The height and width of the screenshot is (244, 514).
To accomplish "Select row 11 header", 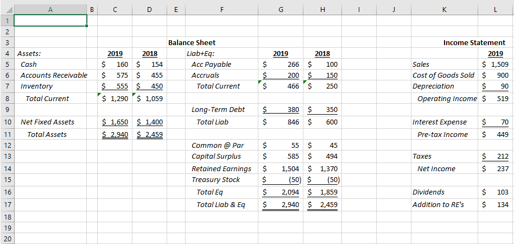I will [7, 134].
